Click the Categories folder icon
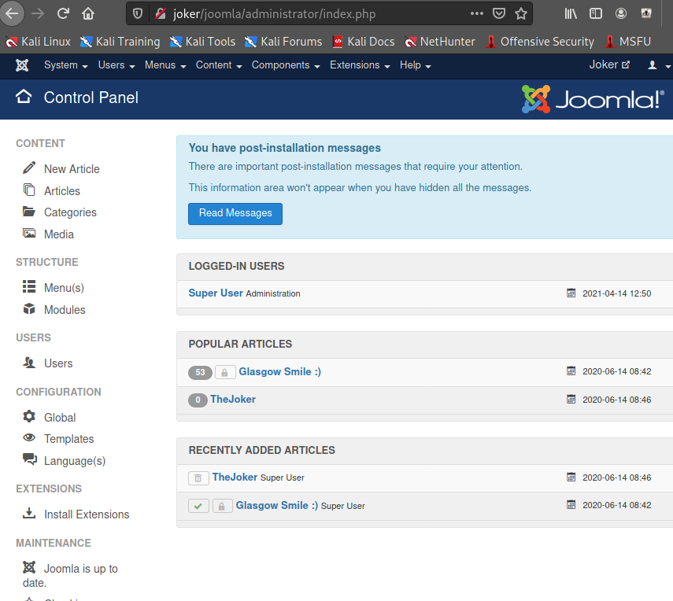The height and width of the screenshot is (601, 673). pos(29,211)
